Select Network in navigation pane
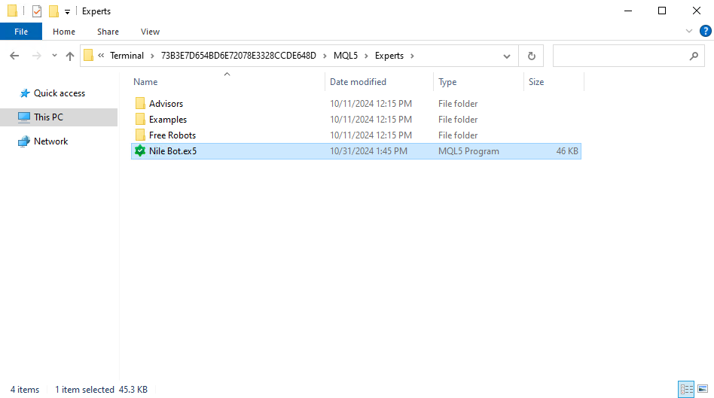Viewport: 714px width, 398px height. pos(51,141)
